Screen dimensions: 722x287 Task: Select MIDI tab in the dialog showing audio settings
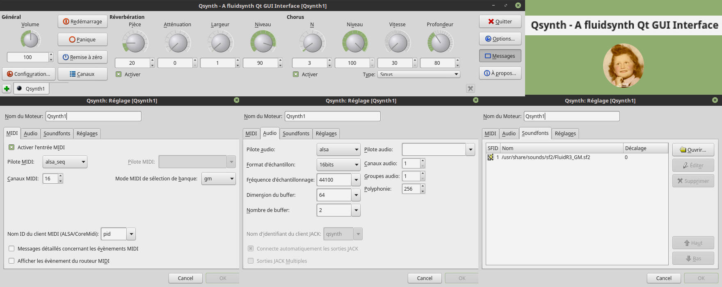tap(251, 133)
